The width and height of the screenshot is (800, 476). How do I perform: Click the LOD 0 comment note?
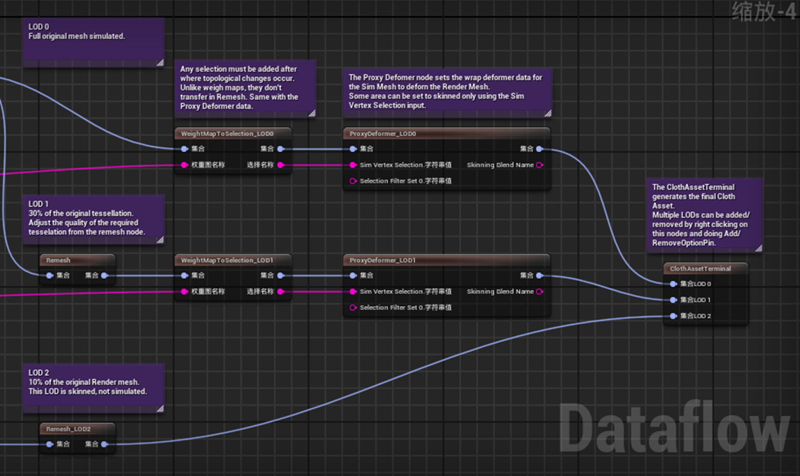tap(92, 37)
